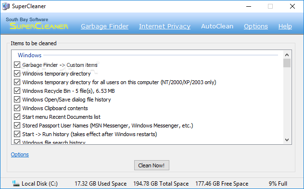Uncheck Windows Recycle Bin checkbox
The height and width of the screenshot is (189, 304).
tap(17, 91)
